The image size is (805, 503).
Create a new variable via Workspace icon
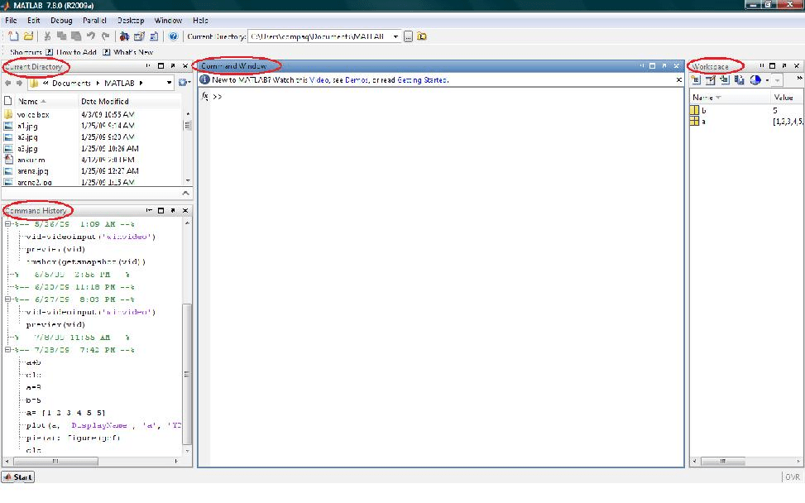[x=697, y=79]
